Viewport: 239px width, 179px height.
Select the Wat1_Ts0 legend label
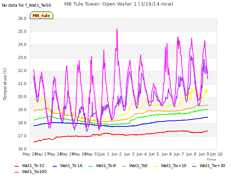(x=138, y=166)
